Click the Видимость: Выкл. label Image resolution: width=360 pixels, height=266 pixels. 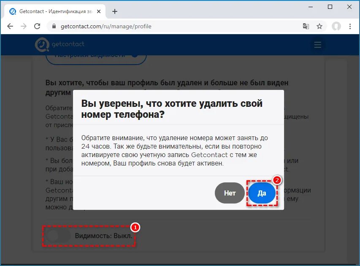coord(104,236)
